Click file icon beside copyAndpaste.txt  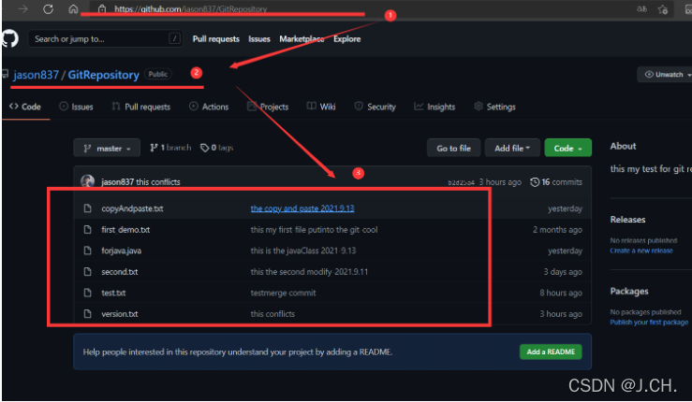[87, 208]
